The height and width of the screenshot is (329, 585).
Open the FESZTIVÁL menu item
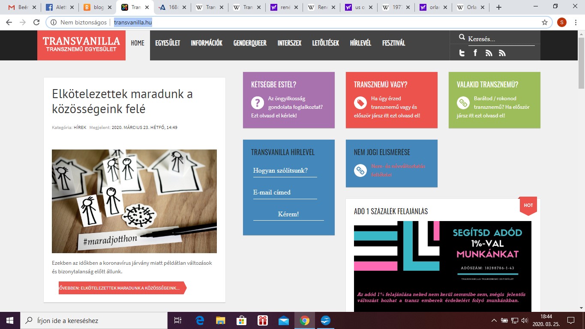(393, 43)
